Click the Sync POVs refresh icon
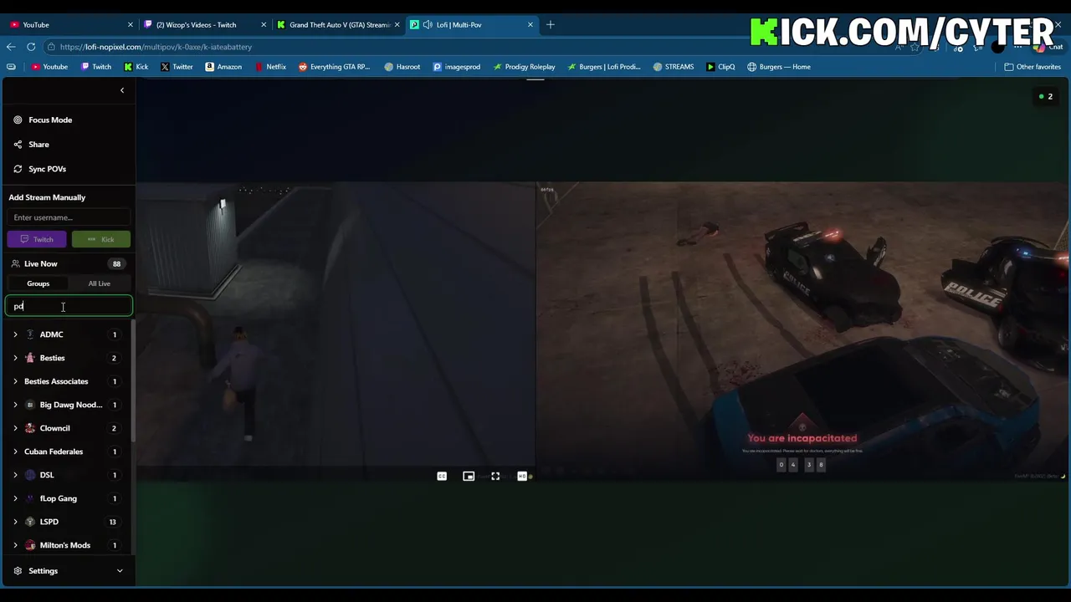This screenshot has width=1071, height=602. click(x=18, y=169)
